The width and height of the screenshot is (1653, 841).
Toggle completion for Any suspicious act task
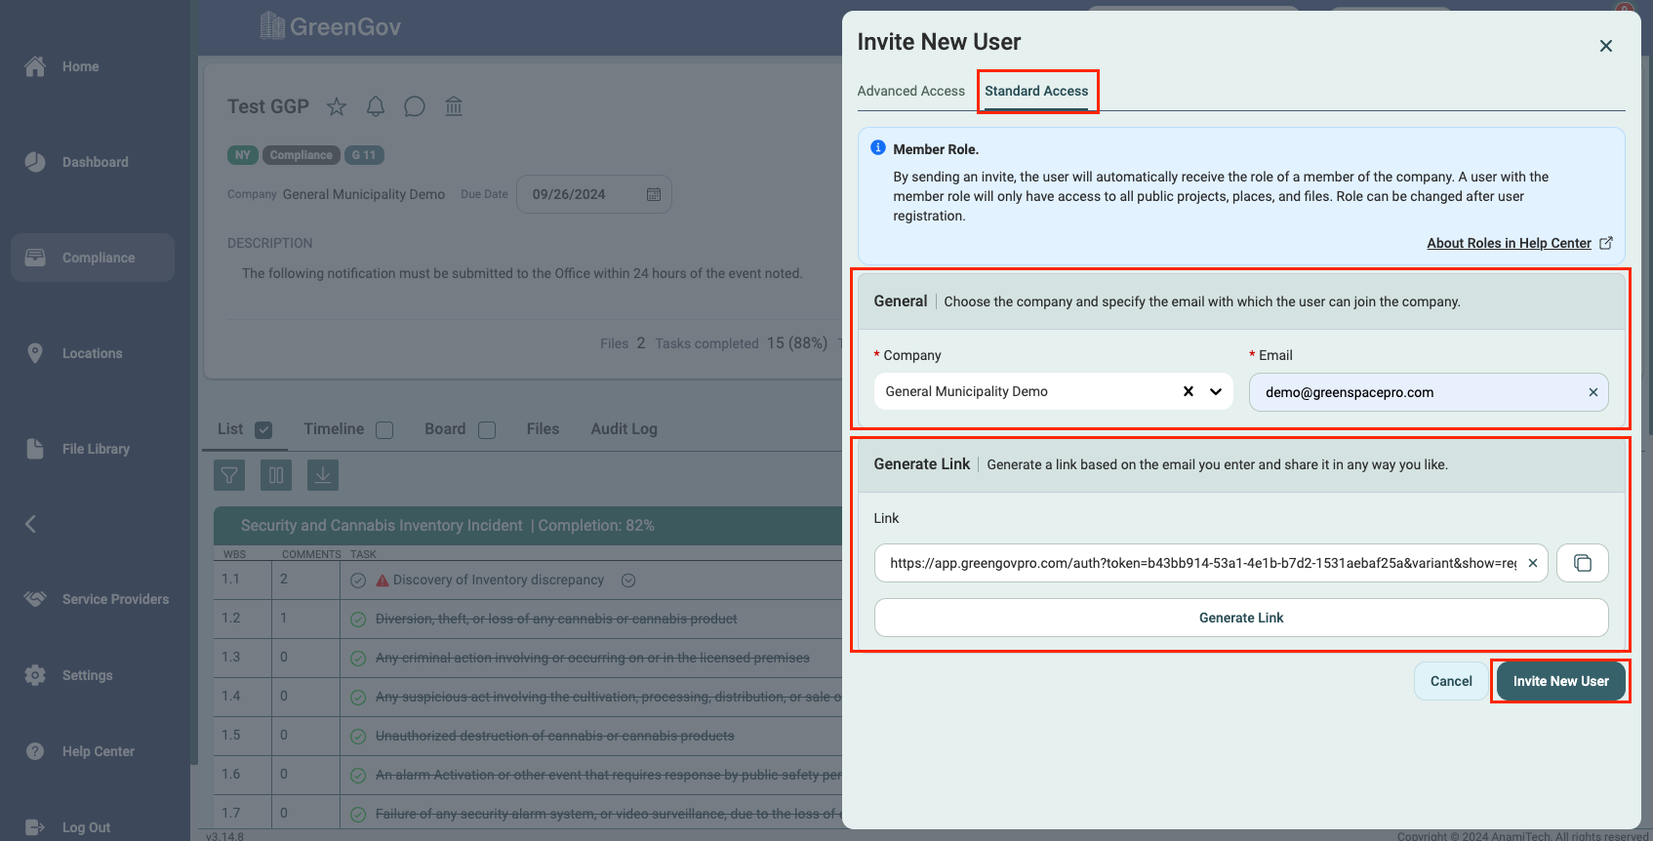click(x=358, y=698)
